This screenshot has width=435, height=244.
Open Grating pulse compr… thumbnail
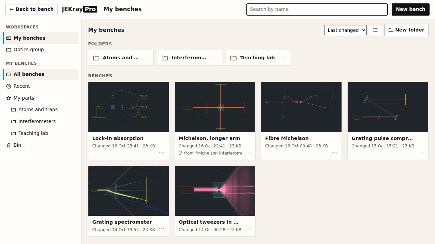(388, 107)
